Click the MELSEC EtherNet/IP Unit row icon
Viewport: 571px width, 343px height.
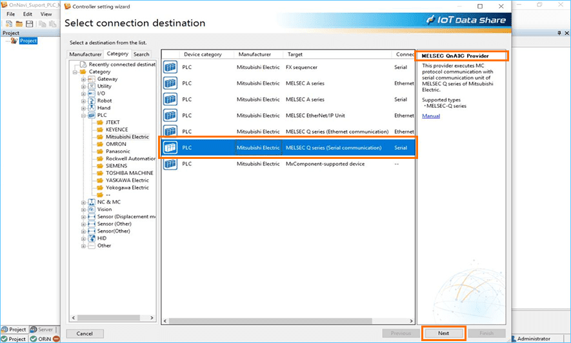click(x=170, y=116)
